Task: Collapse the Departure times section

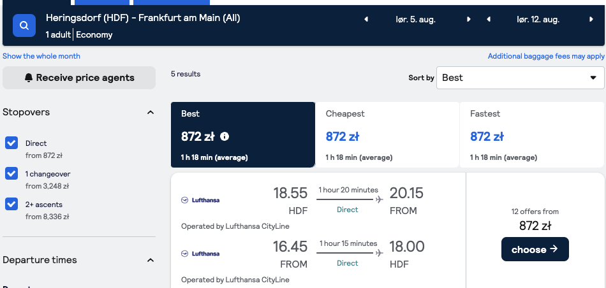Action: tap(151, 260)
